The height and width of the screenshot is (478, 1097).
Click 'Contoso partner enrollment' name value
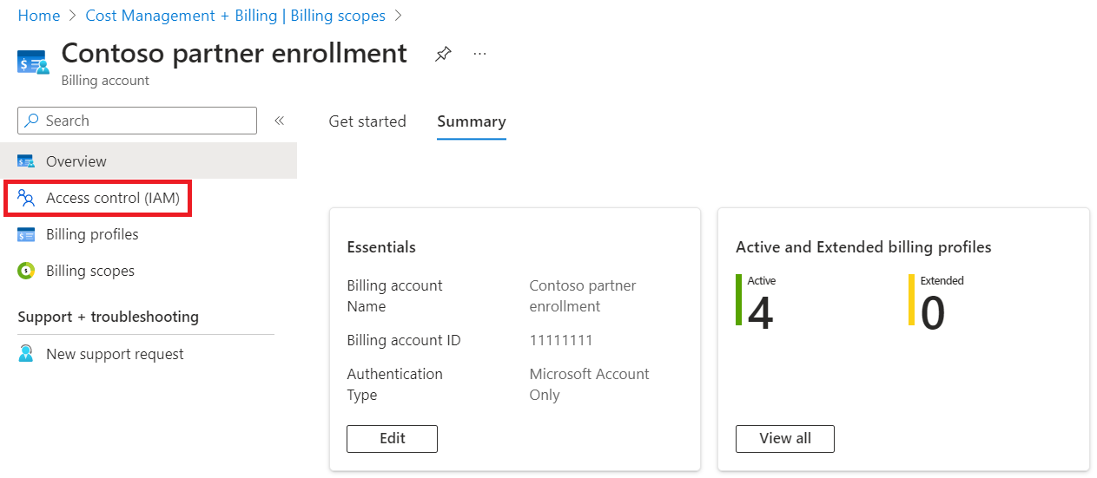point(583,296)
